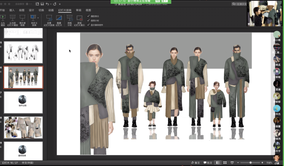284x166 pixels.
Task: Open the Design (设计) ribbon tab
Action: [x=31, y=10]
